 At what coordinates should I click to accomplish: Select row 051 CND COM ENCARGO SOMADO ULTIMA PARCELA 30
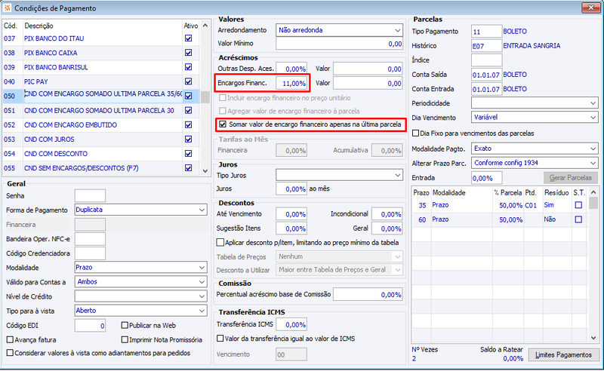pyautogui.click(x=100, y=110)
